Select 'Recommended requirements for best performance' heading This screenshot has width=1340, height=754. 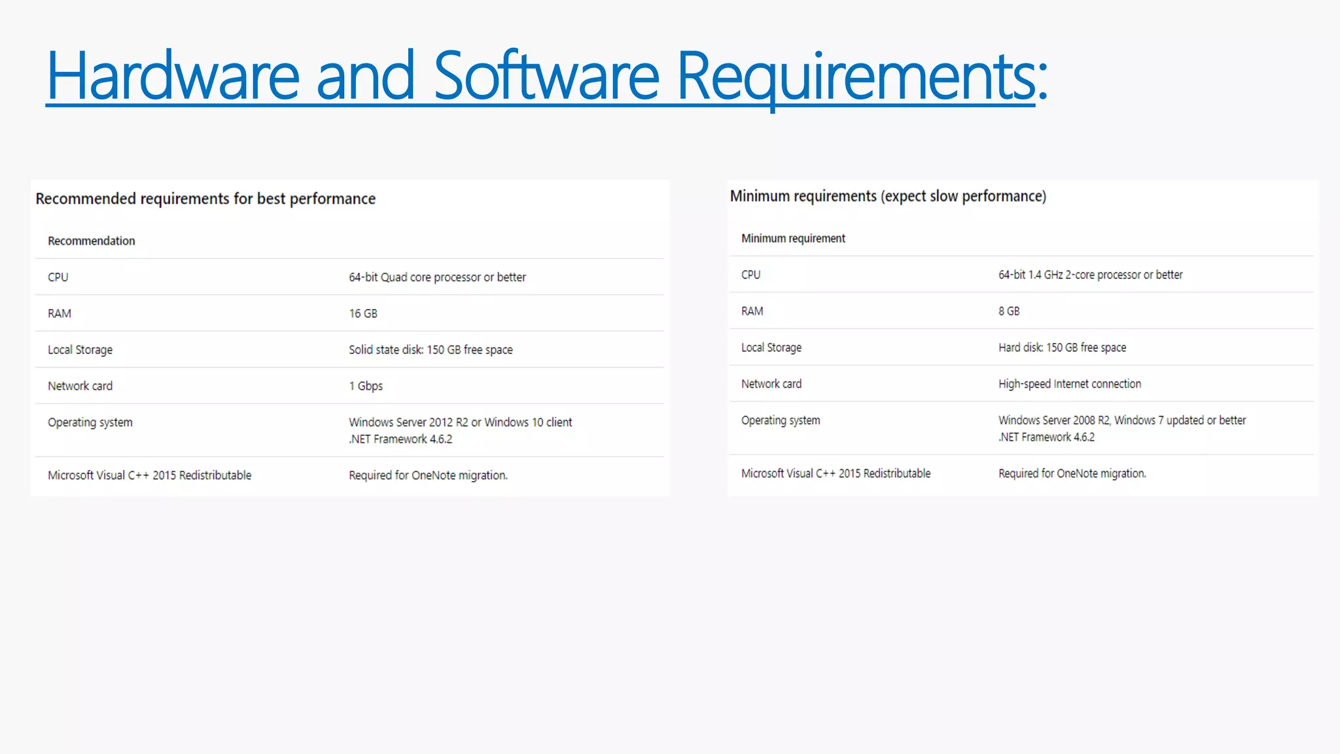[205, 199]
